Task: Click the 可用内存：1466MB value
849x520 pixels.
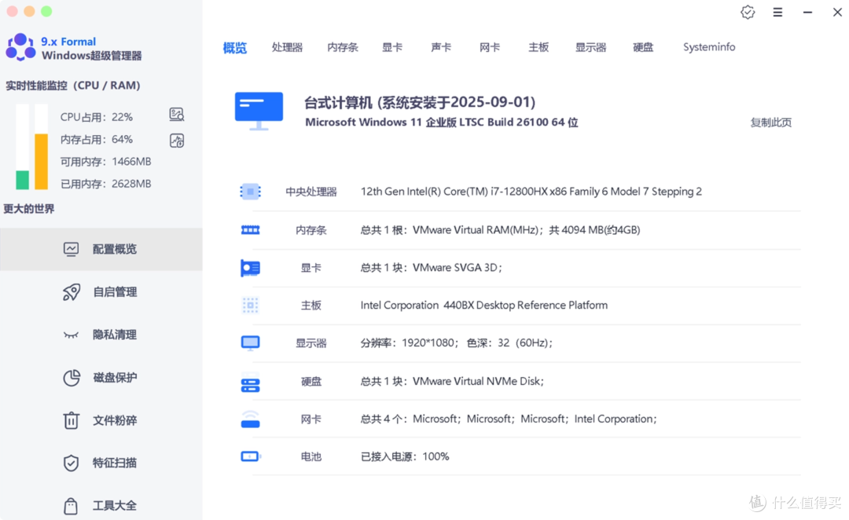Action: (x=105, y=162)
